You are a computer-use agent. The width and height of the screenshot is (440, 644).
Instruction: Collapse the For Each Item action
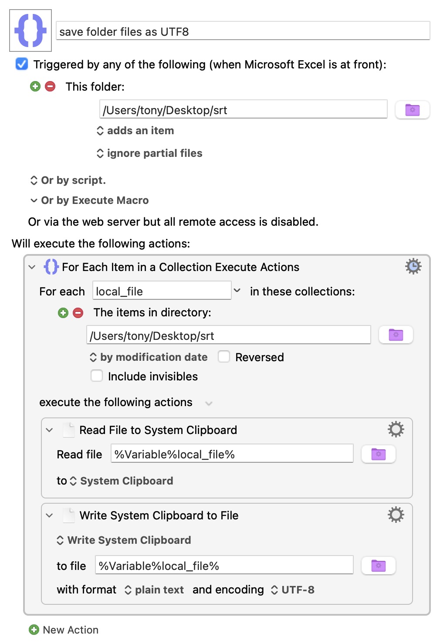32,267
